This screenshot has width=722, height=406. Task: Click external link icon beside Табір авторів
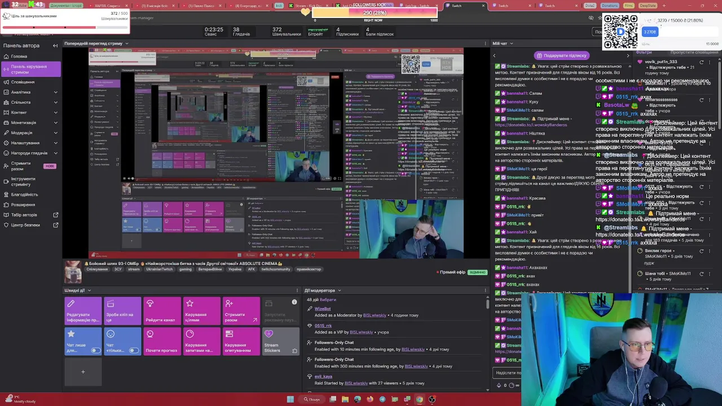click(x=55, y=215)
